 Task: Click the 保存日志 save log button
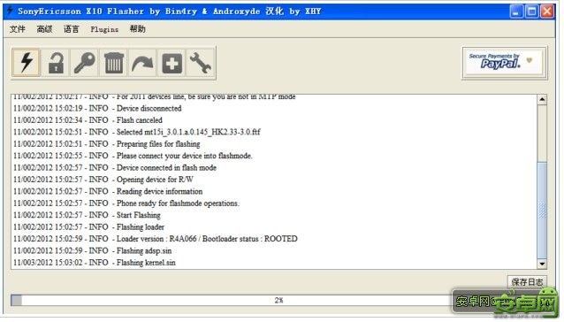[527, 281]
